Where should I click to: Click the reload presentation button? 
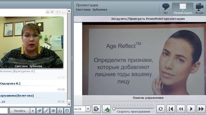point(161,109)
